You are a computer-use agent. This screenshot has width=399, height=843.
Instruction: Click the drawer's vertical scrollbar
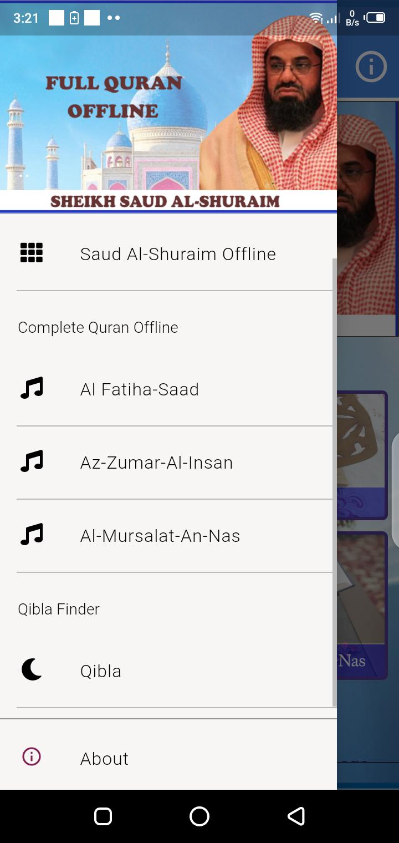pyautogui.click(x=334, y=483)
